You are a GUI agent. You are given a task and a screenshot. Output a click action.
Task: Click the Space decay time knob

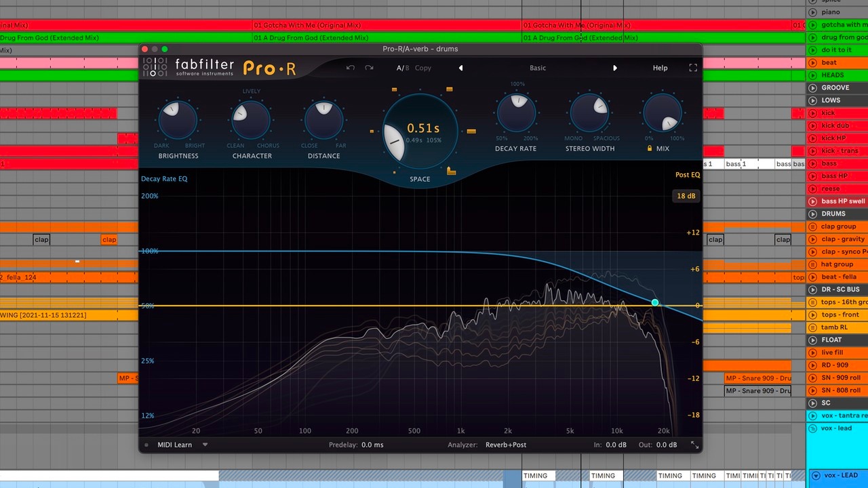[420, 132]
